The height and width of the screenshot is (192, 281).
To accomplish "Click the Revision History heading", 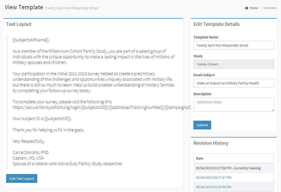I will point(211,143).
